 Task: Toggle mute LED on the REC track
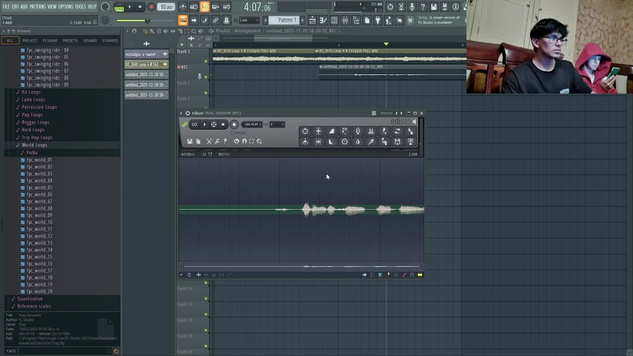coord(206,77)
